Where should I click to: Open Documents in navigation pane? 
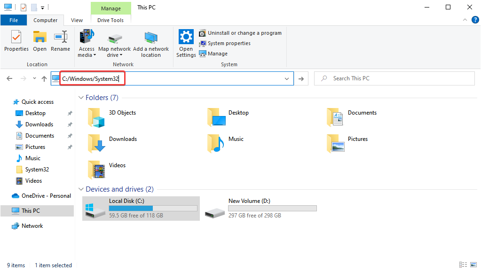(35, 135)
